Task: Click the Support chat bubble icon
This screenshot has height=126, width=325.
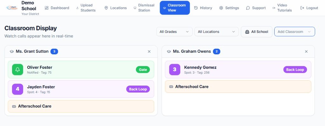Action: click(x=248, y=8)
